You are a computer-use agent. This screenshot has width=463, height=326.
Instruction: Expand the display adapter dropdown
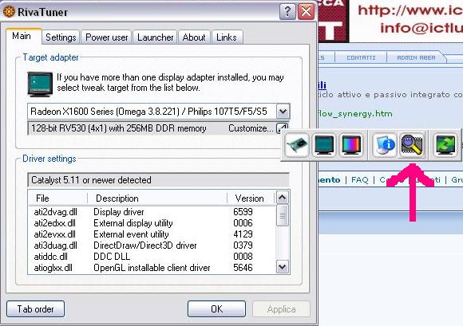click(x=283, y=112)
